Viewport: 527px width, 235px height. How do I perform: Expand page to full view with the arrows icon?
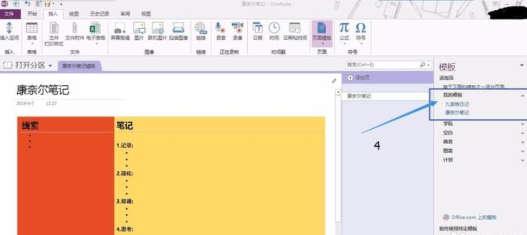tap(334, 81)
